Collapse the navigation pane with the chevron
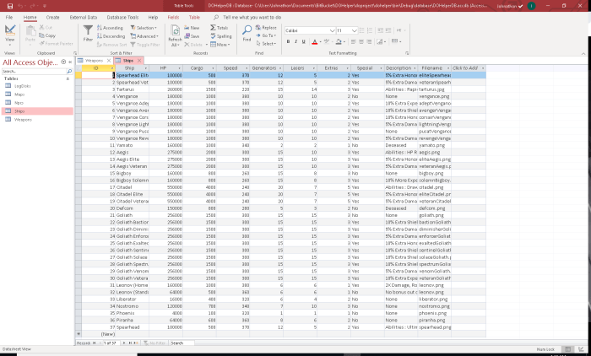 [69, 62]
